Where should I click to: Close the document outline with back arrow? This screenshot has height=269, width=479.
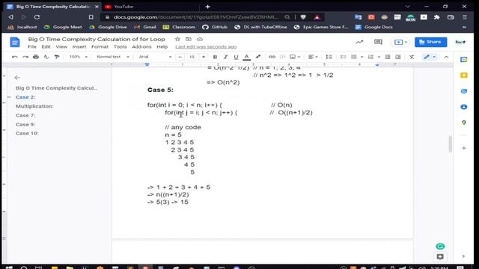pyautogui.click(x=17, y=78)
